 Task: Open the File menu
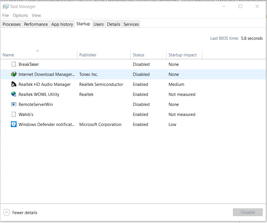[5, 15]
